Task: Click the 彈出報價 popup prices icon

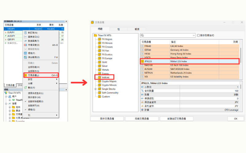Action: tap(25, 57)
